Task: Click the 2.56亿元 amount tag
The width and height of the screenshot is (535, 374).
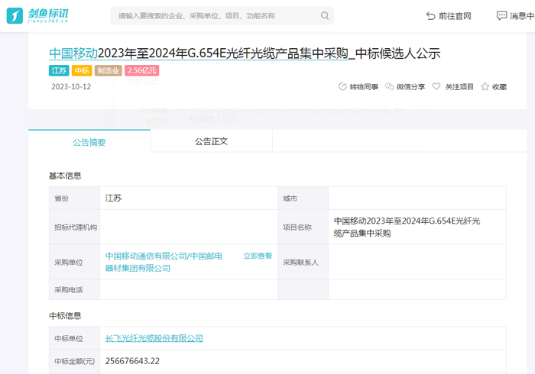Action: click(x=141, y=70)
